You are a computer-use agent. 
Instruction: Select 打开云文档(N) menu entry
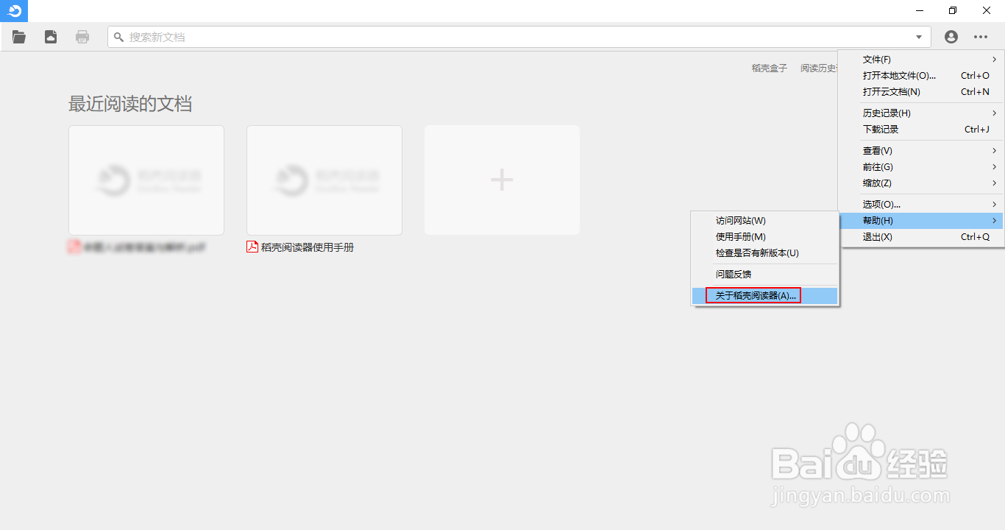point(921,92)
